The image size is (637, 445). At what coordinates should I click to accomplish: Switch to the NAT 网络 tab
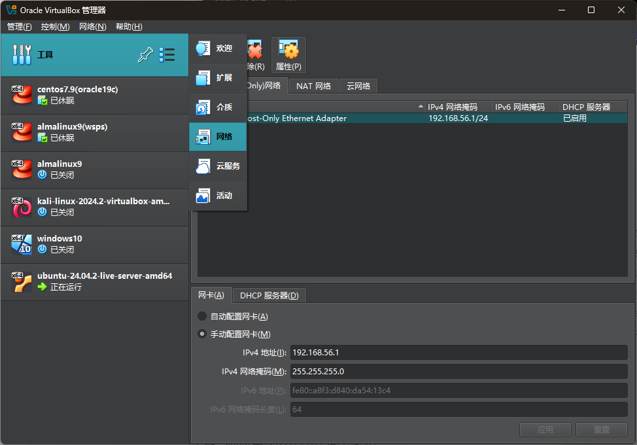313,86
